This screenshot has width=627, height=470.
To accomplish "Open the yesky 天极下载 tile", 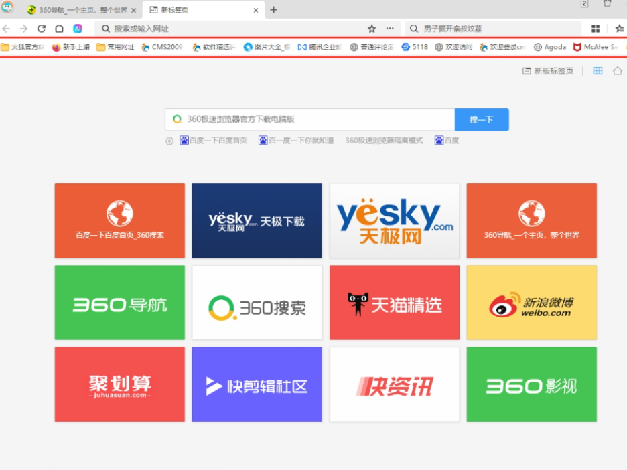I will pyautogui.click(x=257, y=221).
